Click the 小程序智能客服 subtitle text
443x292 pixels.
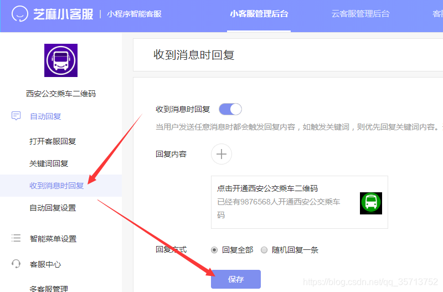point(134,14)
